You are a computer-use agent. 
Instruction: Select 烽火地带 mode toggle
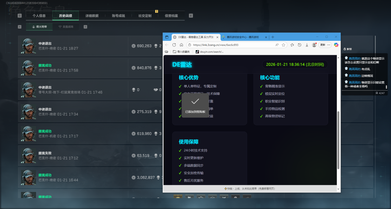(39, 27)
